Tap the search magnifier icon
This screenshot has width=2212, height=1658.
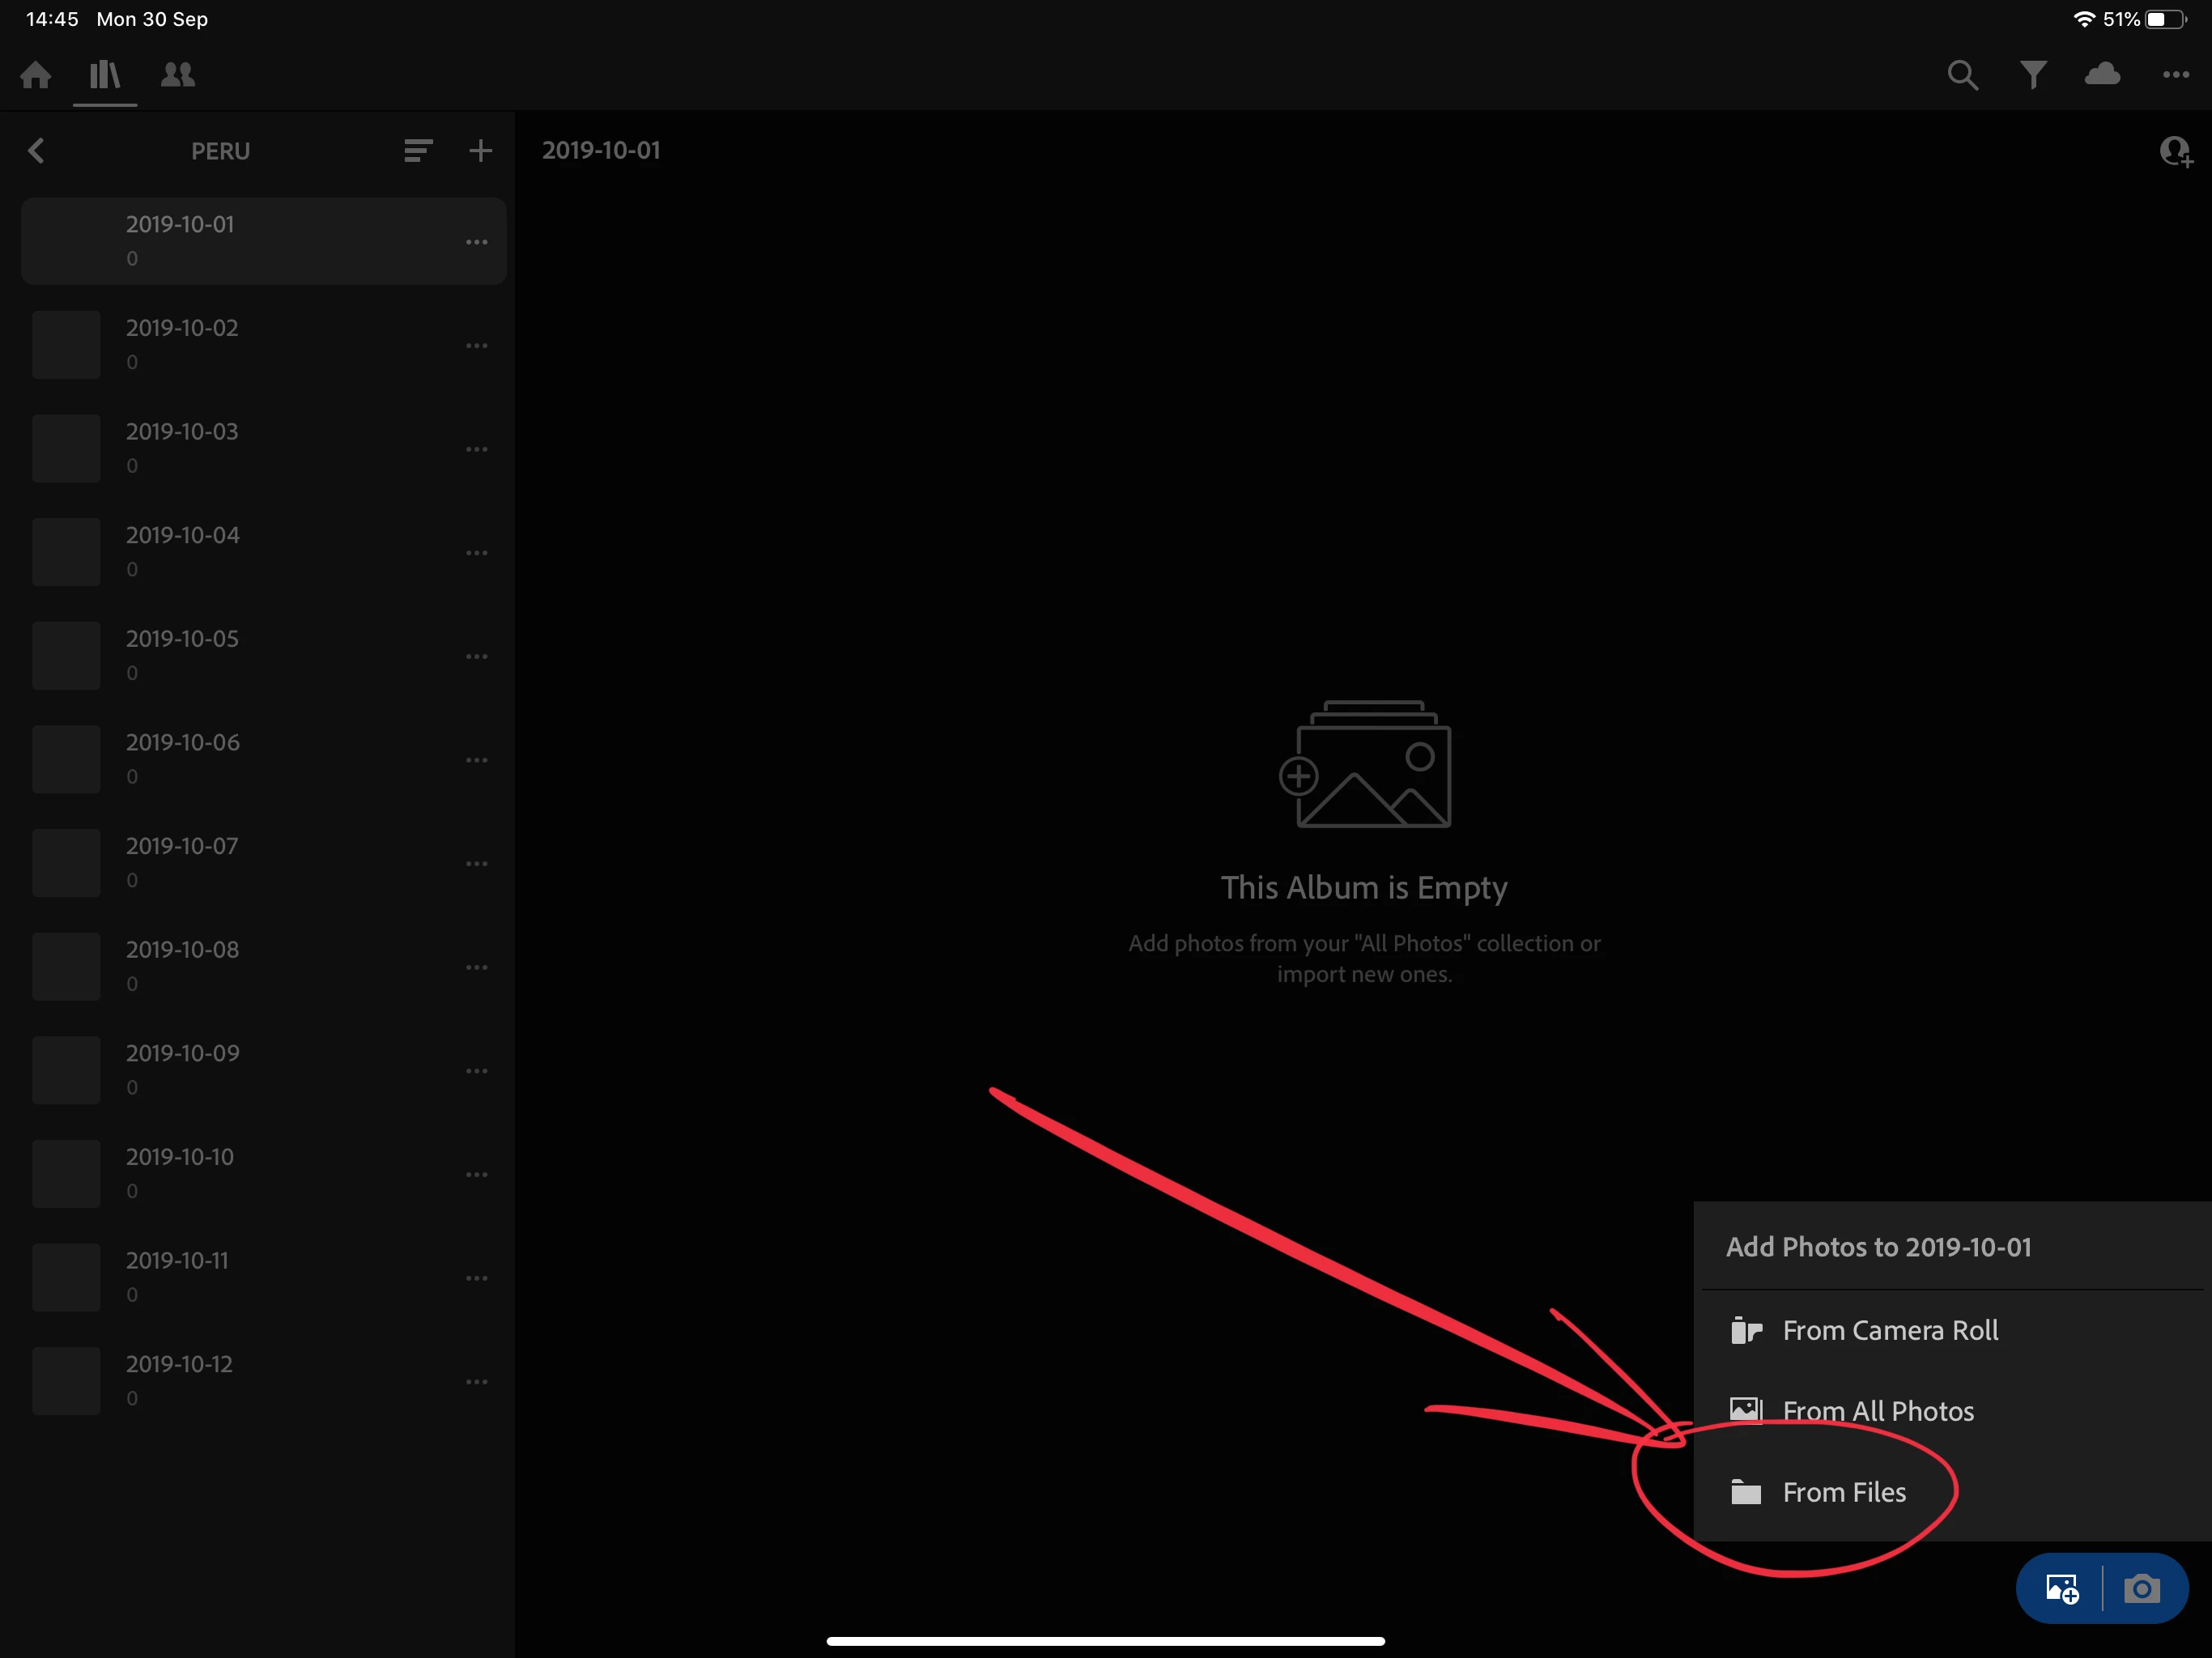point(1962,75)
